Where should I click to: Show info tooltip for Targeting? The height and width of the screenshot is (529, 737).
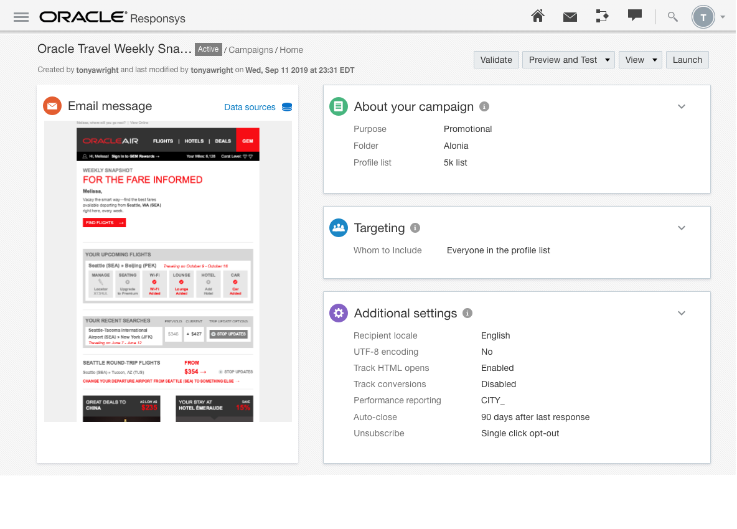point(415,228)
